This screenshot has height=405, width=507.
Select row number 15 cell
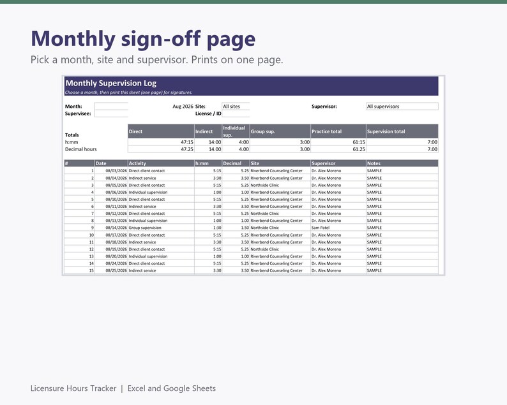[x=79, y=270]
